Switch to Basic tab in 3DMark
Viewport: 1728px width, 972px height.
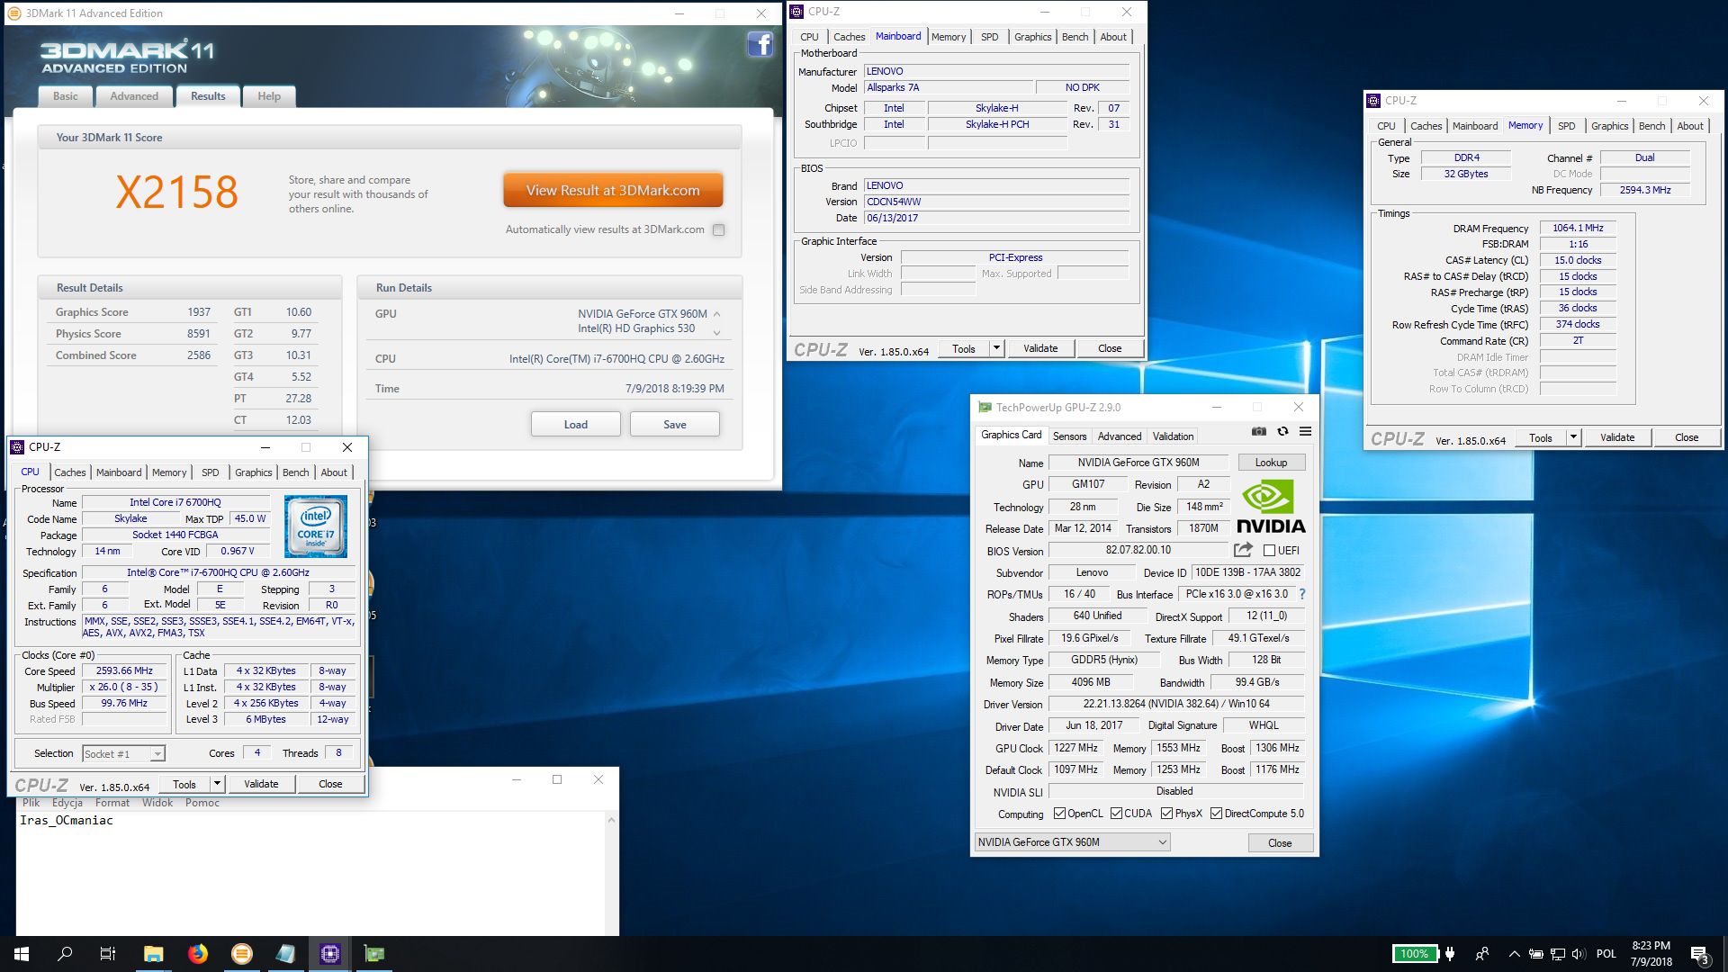(66, 96)
